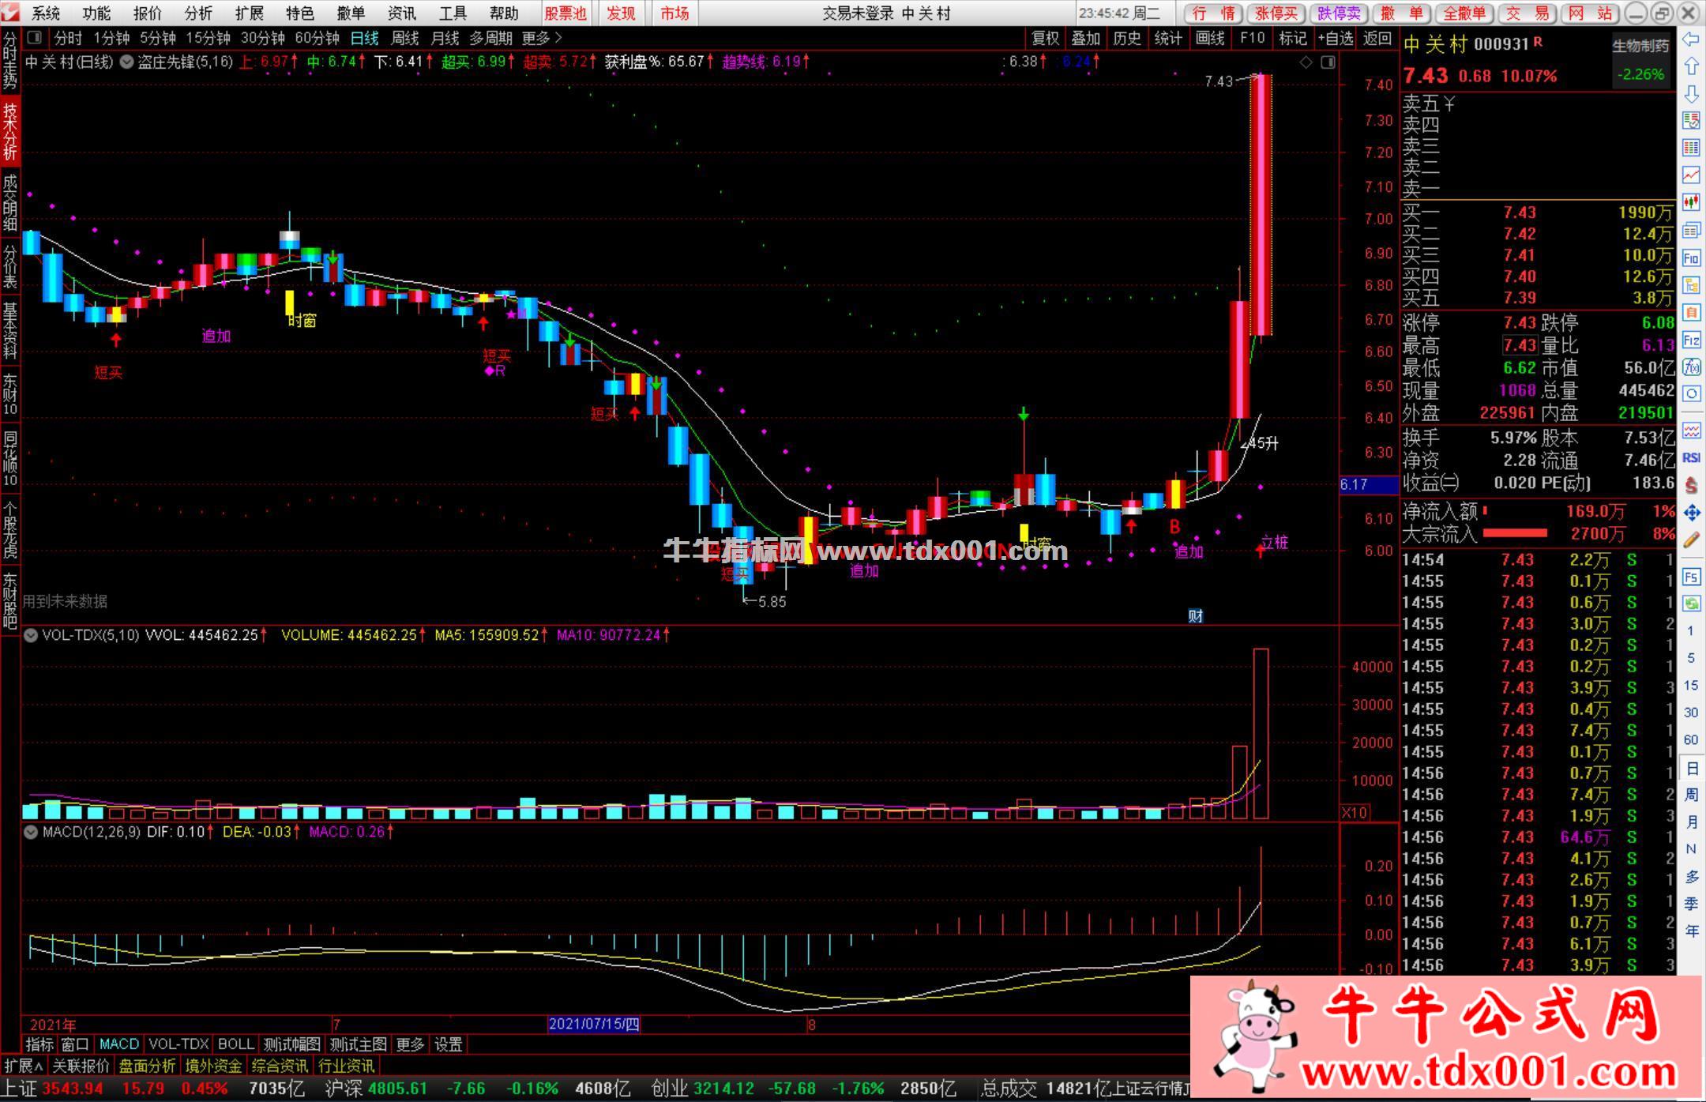Click the 全撤单 button

(1464, 13)
